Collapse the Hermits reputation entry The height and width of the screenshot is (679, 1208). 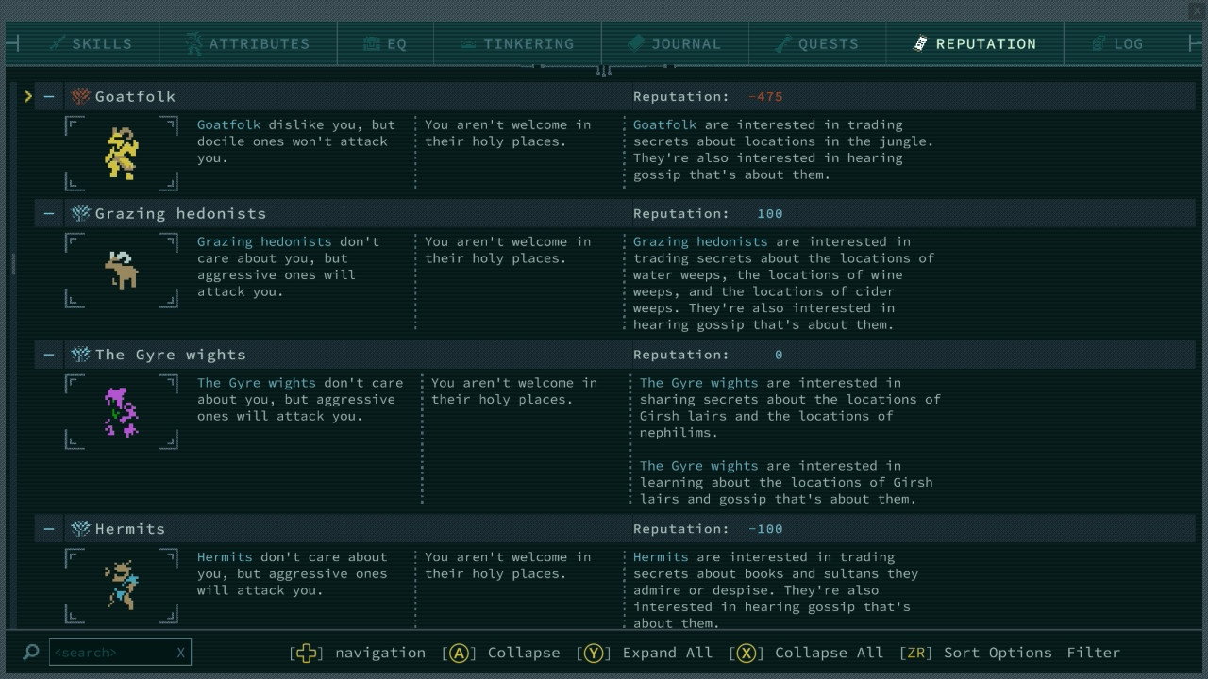[x=49, y=529]
